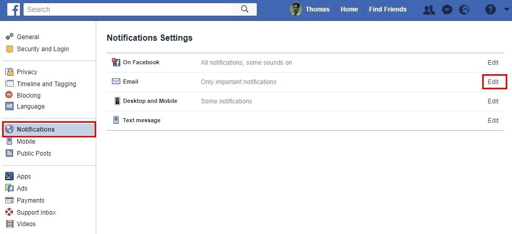Click "On Facebook" row label
Viewport: 512px width, 234px height.
[x=141, y=62]
